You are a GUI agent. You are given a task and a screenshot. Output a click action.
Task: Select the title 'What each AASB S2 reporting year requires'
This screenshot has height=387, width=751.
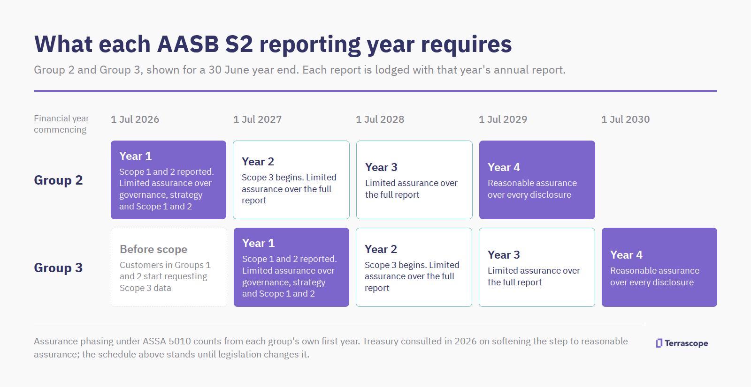click(273, 44)
